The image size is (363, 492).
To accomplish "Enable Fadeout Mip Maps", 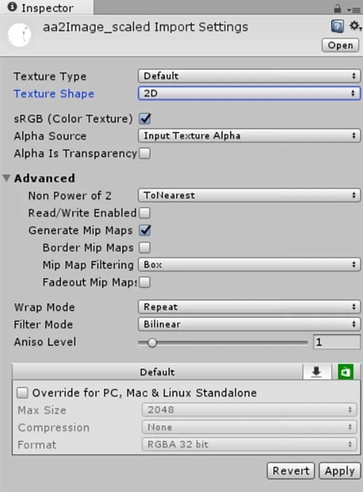I will pos(144,282).
